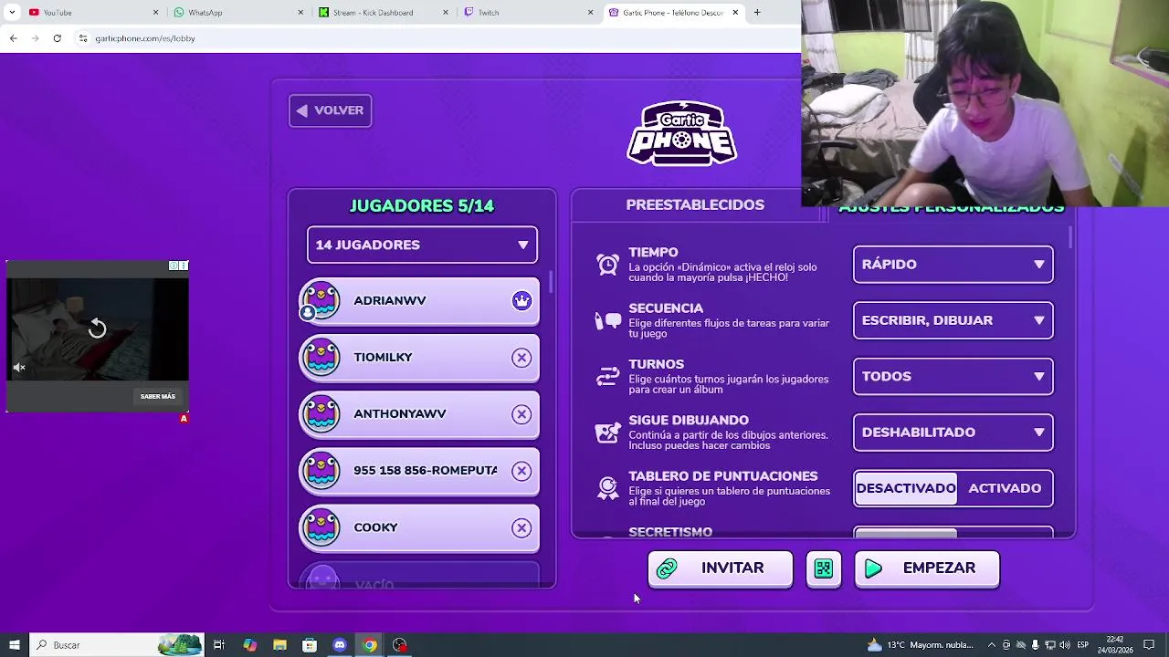The width and height of the screenshot is (1169, 657).
Task: Click the Gartic Phone logo
Action: pos(681,133)
